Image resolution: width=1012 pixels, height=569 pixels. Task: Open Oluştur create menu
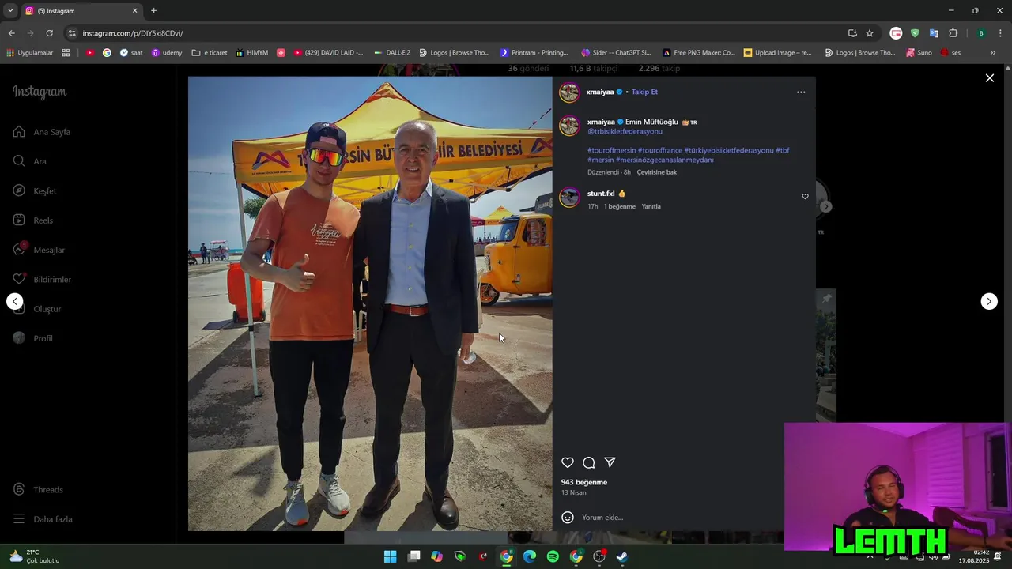[37, 309]
